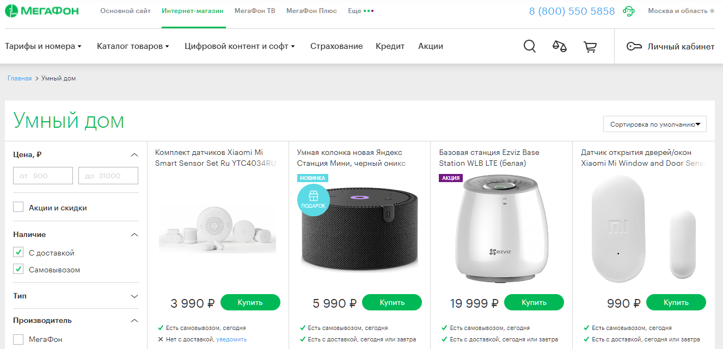The image size is (723, 349).
Task: Click the key icon for Личный кабинет
Action: click(x=634, y=47)
